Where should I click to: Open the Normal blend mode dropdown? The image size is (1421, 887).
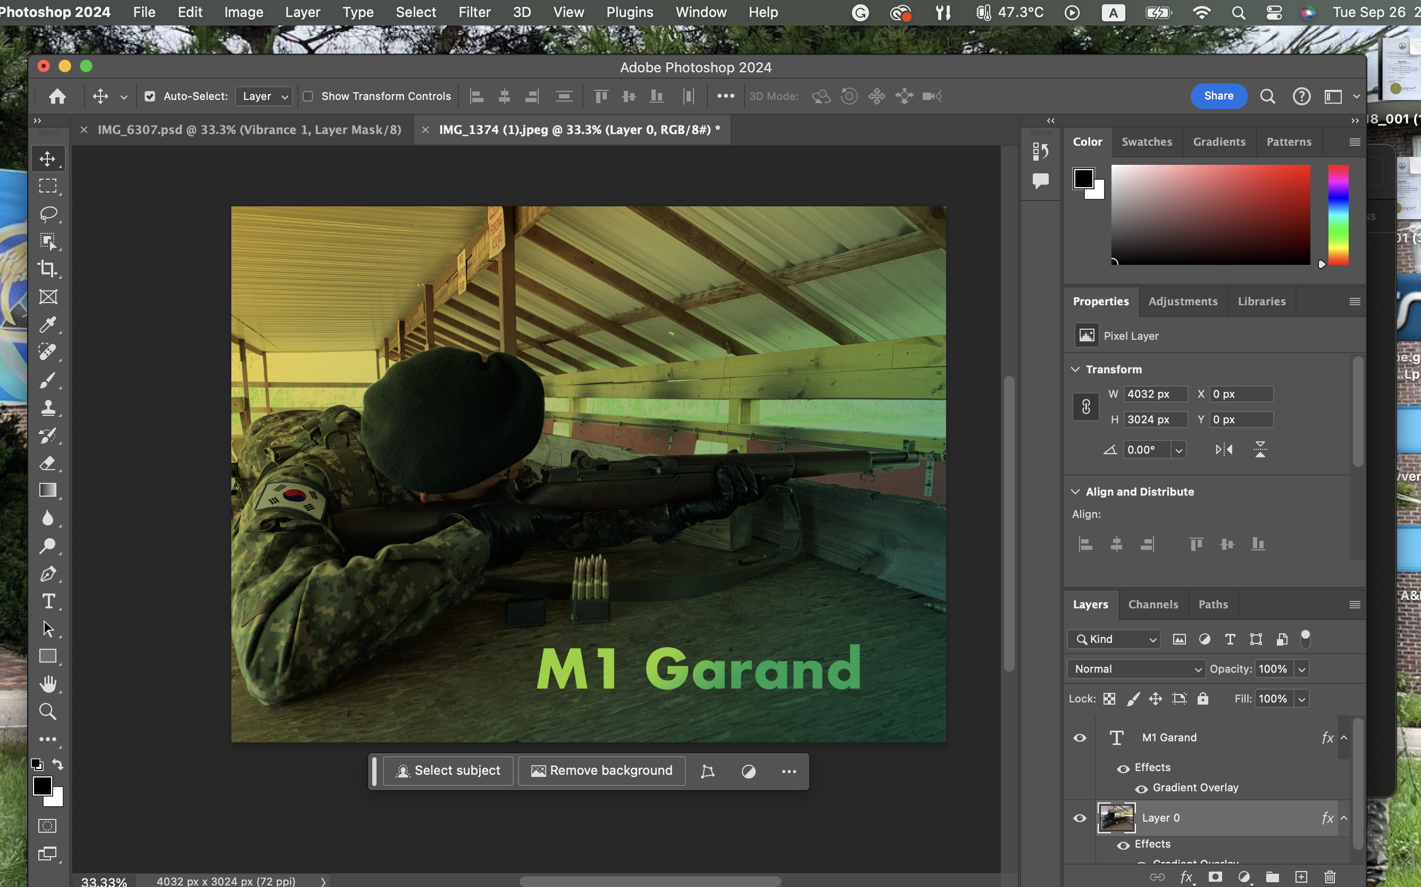(1136, 669)
